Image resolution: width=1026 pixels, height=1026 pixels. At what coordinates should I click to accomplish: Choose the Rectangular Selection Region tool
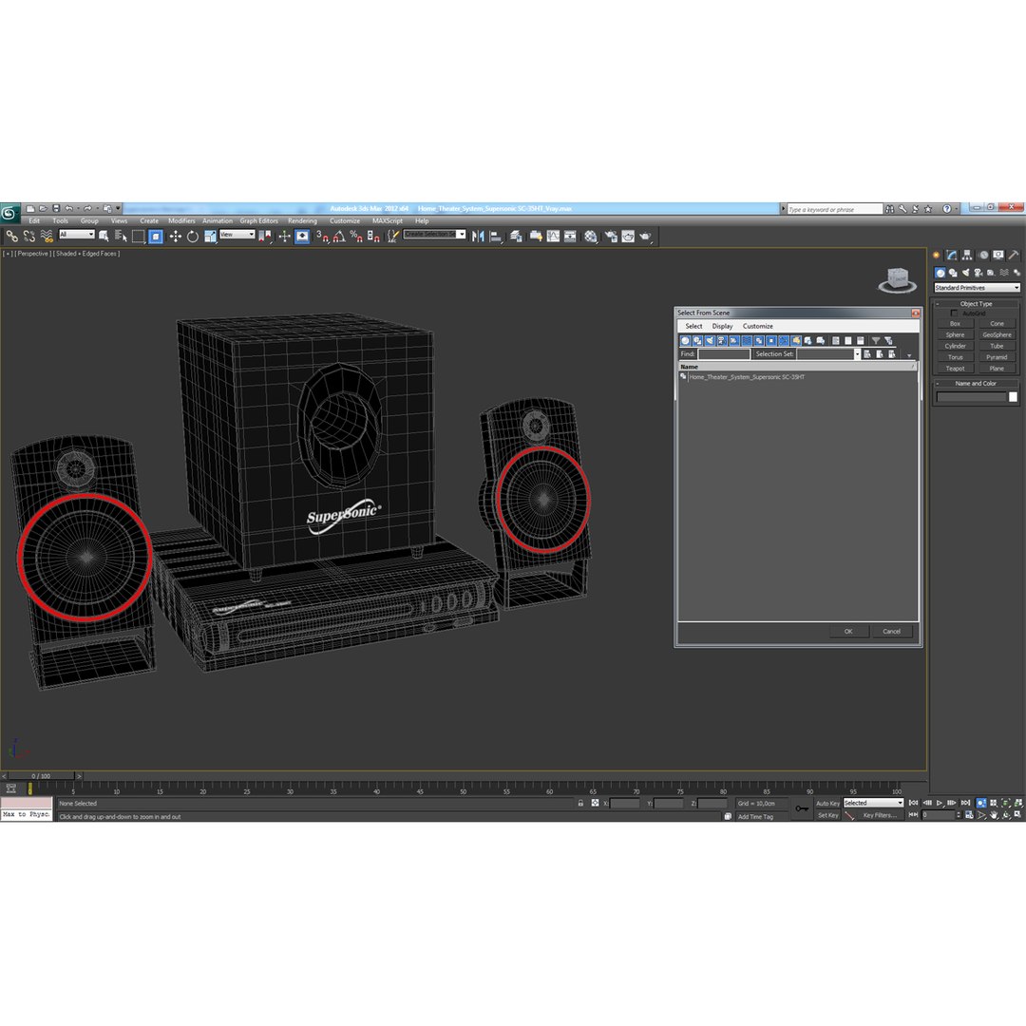138,237
